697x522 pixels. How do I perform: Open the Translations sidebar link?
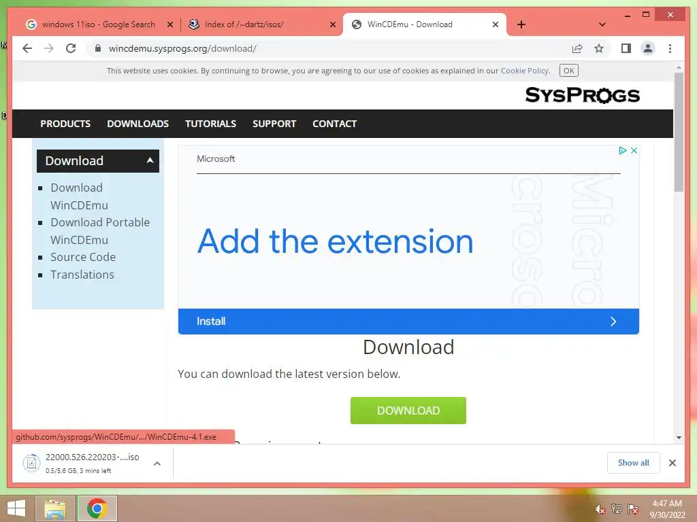pos(82,275)
